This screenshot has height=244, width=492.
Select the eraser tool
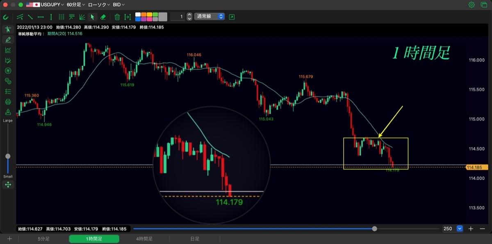pyautogui.click(x=103, y=17)
